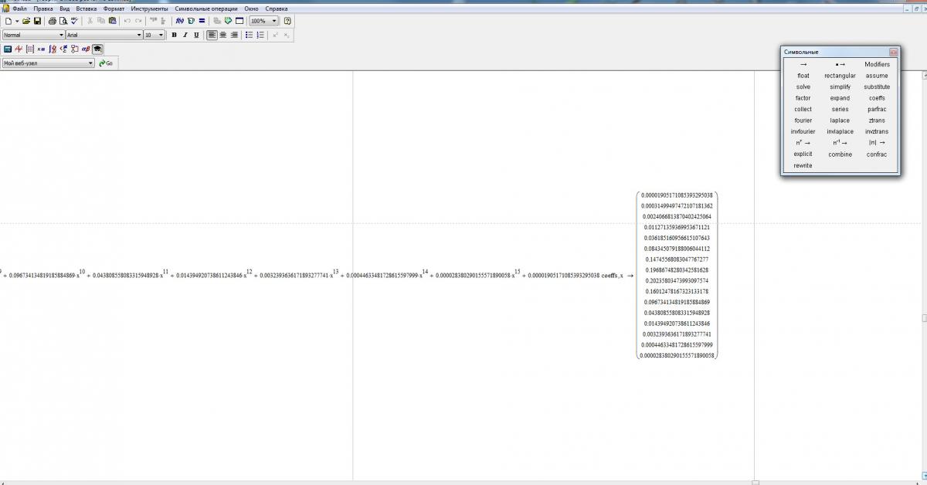Close the Символьные panel
927x485 pixels.
pyautogui.click(x=893, y=52)
